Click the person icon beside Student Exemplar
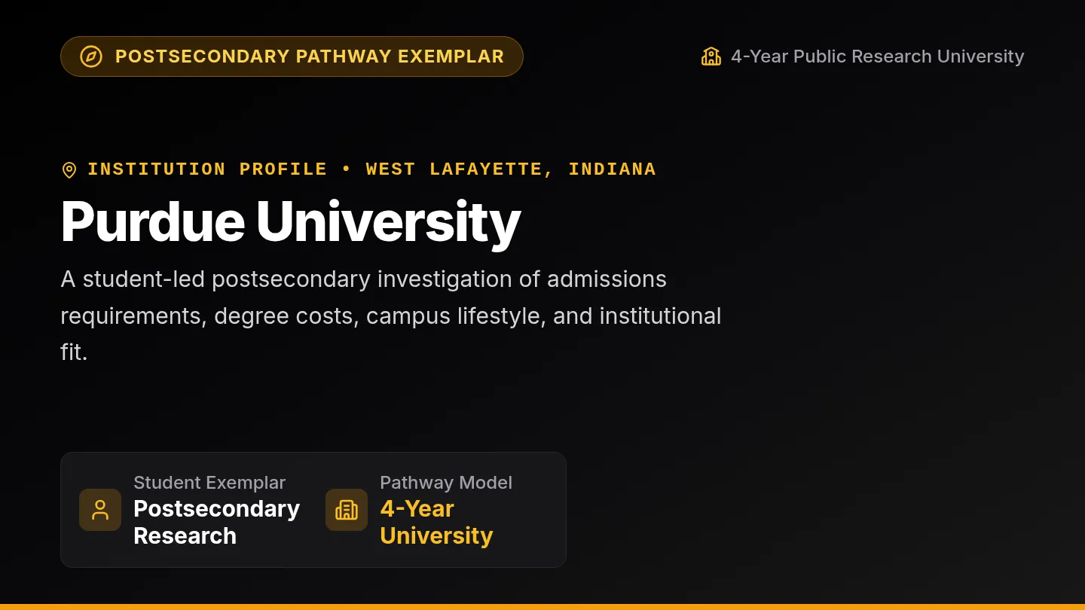 coord(100,510)
